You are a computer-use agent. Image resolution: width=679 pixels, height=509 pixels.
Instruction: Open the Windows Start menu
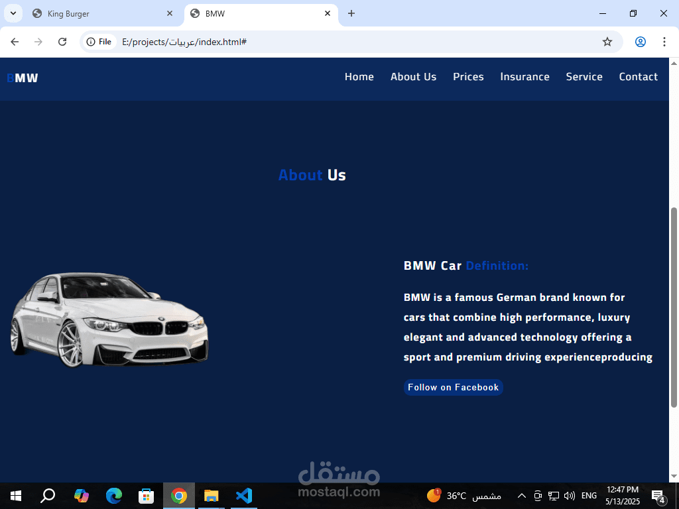pos(16,496)
